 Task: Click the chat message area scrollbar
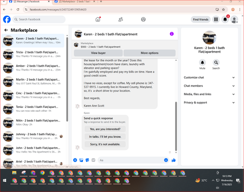pyautogui.click(x=176, y=126)
